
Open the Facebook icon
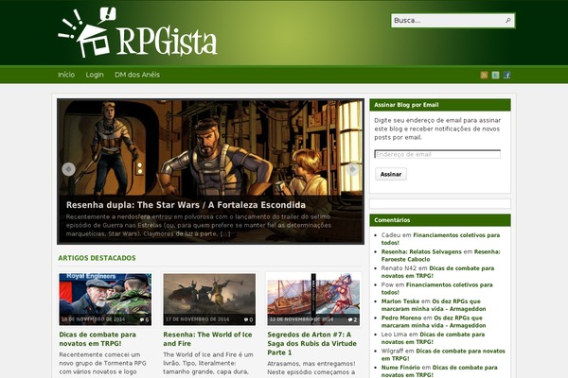(x=506, y=75)
